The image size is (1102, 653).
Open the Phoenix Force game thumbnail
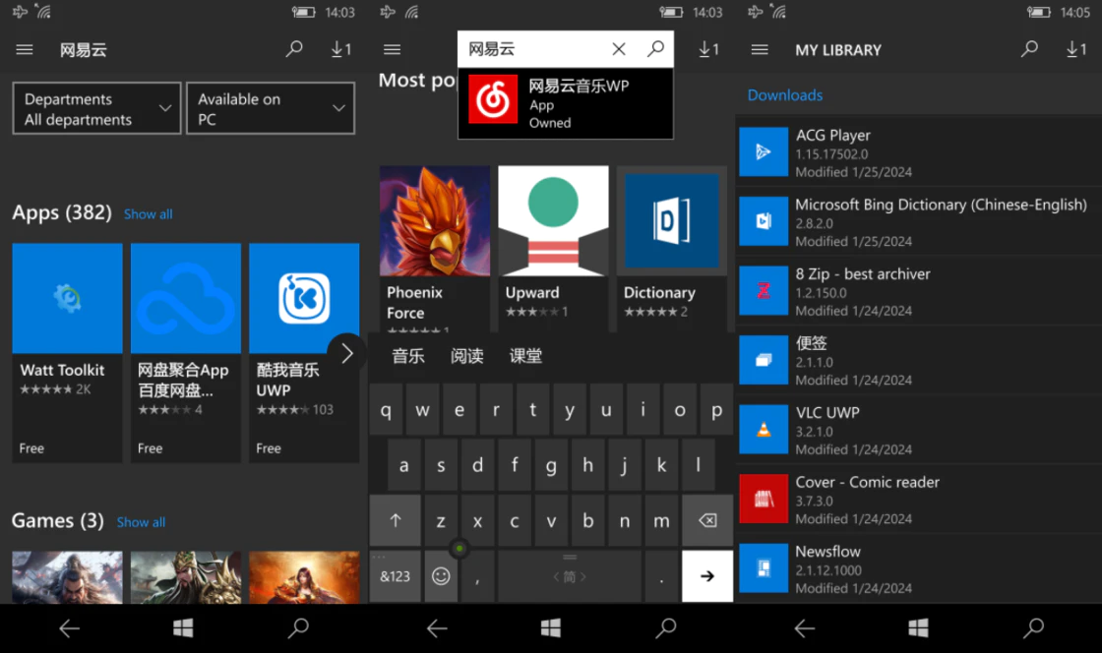434,246
